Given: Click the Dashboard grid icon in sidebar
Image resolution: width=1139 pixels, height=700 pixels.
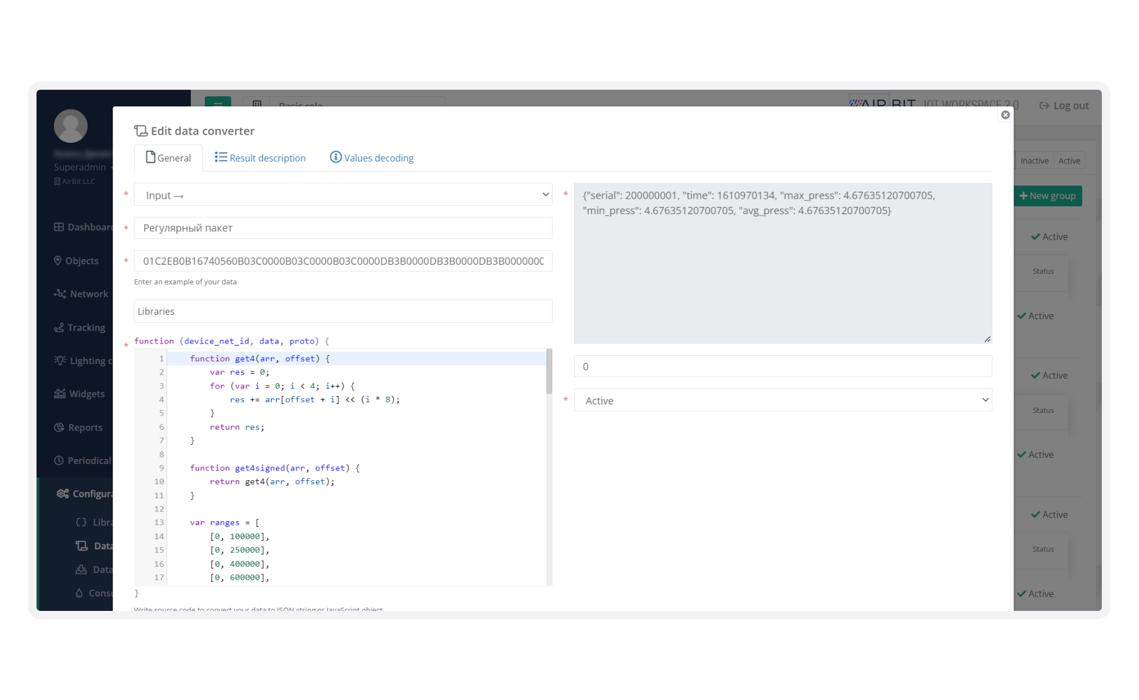Looking at the screenshot, I should [x=59, y=227].
